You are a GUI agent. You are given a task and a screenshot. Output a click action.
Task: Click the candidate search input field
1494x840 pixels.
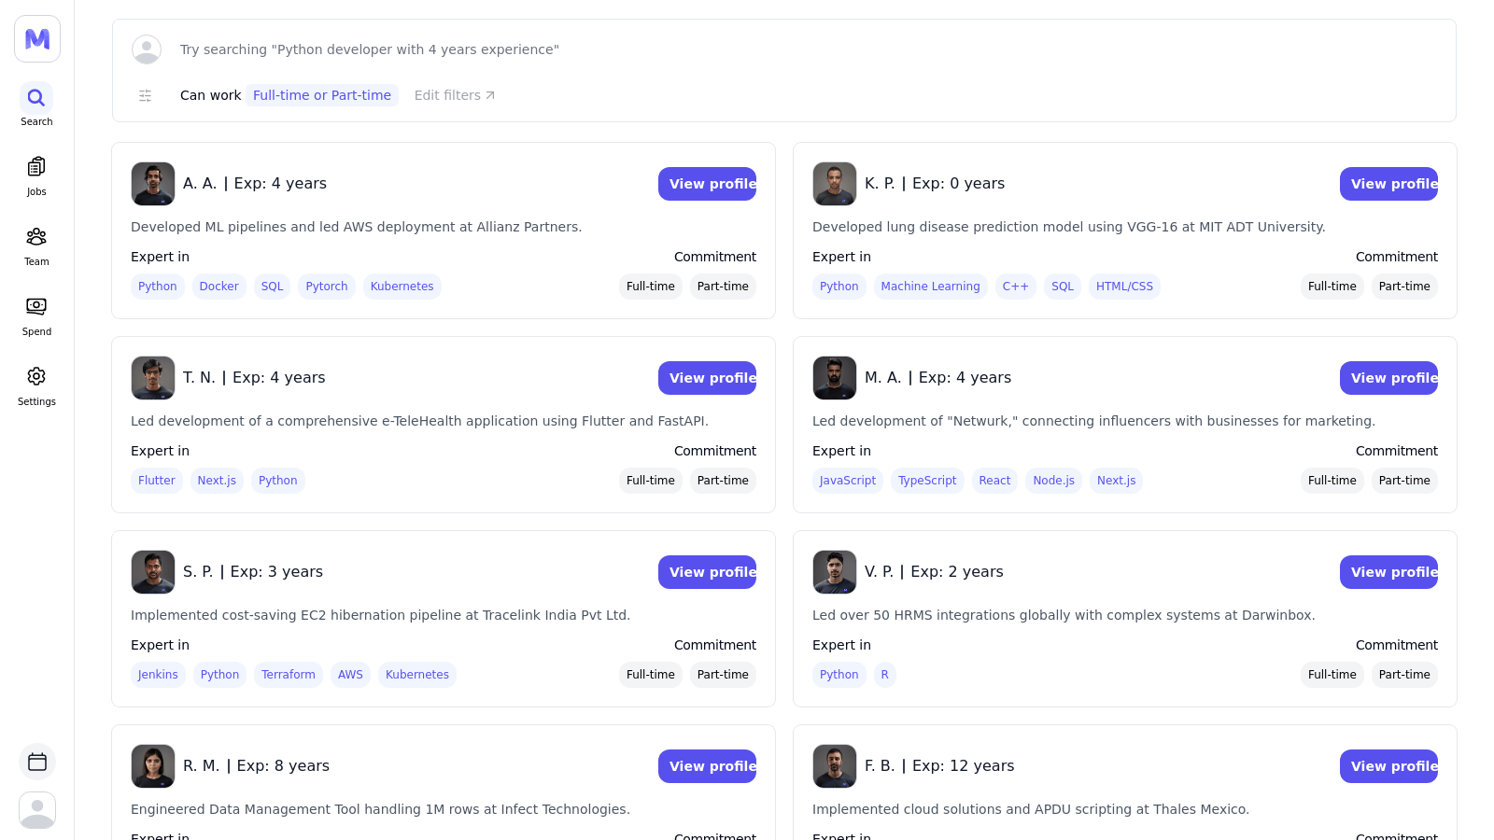[x=803, y=49]
